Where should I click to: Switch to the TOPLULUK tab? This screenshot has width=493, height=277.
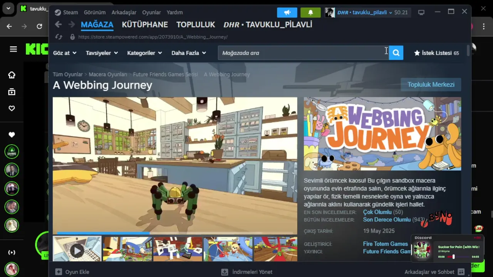(x=196, y=25)
